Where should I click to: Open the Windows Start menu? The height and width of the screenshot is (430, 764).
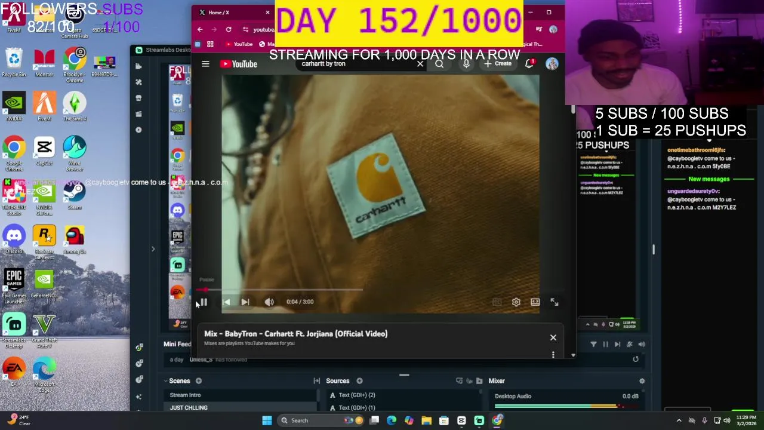click(x=267, y=420)
